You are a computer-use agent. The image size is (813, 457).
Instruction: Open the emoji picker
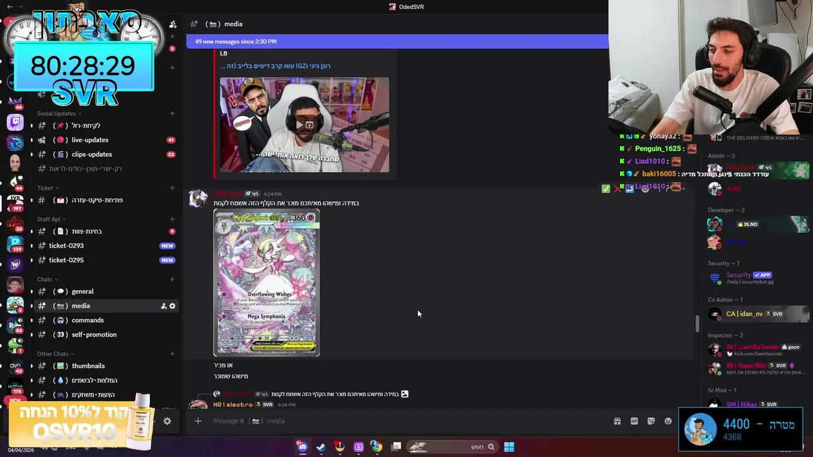(x=668, y=421)
